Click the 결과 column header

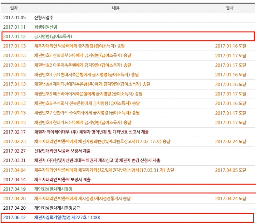230,8
